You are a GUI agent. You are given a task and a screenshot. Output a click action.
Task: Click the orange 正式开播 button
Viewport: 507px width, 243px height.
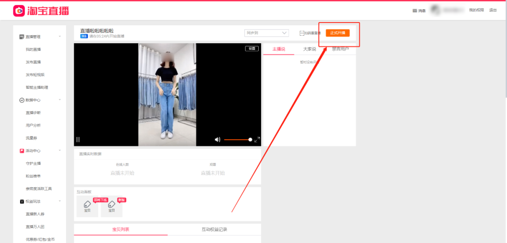point(338,33)
